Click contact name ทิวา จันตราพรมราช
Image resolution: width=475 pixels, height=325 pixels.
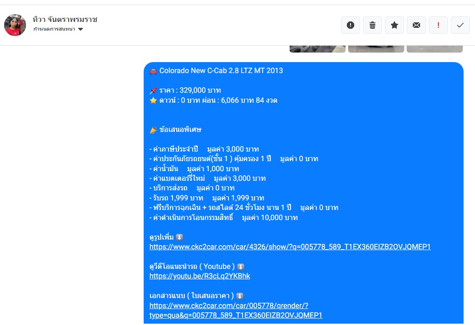tap(65, 19)
